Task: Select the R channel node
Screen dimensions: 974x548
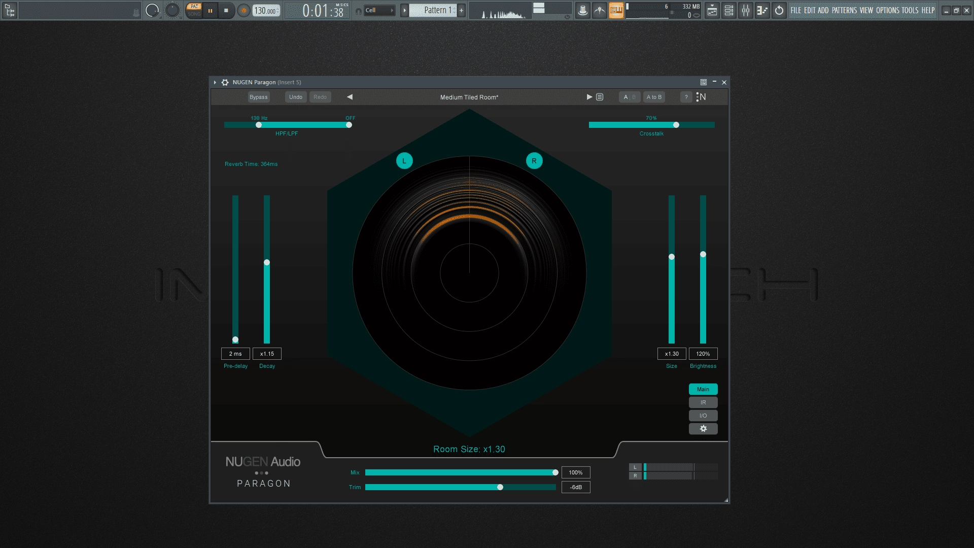Action: tap(534, 161)
